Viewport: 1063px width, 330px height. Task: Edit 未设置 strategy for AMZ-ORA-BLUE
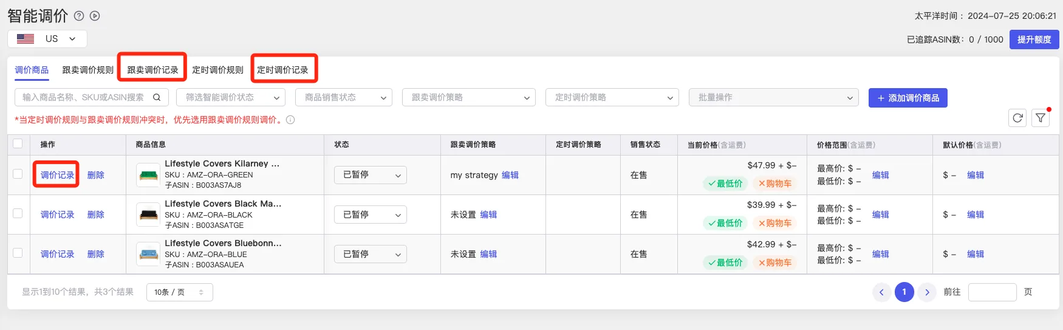coord(488,254)
